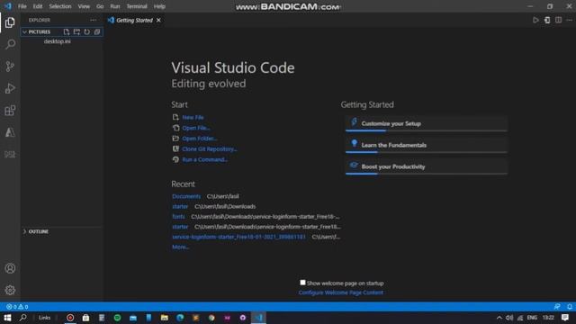Image resolution: width=576 pixels, height=324 pixels.
Task: Open the editor More Actions ellipsis
Action: coord(570,20)
